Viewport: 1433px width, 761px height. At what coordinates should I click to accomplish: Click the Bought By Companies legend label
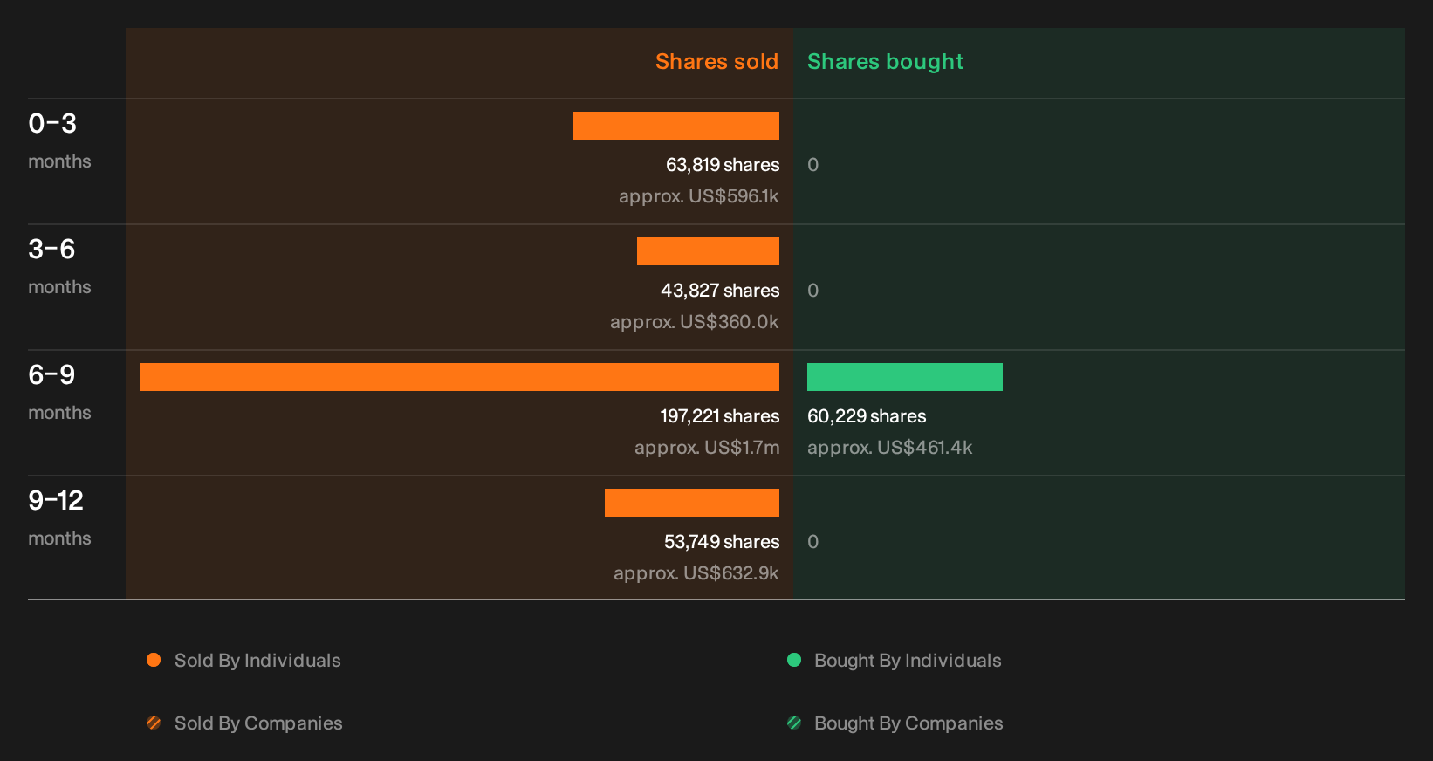(908, 723)
